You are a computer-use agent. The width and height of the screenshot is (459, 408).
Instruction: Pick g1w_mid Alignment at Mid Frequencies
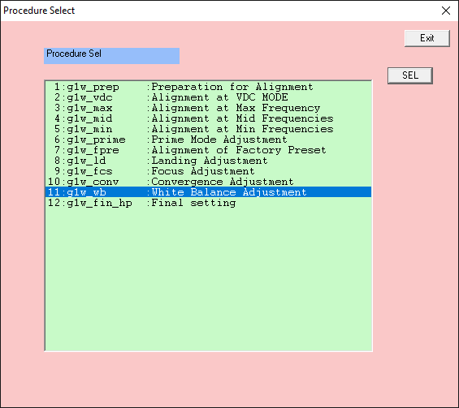pos(208,118)
